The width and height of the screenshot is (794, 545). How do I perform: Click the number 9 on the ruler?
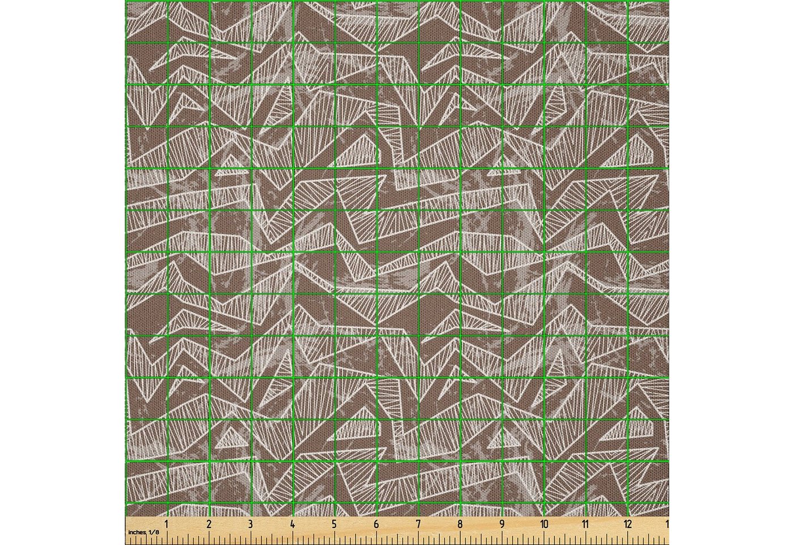[x=502, y=523]
